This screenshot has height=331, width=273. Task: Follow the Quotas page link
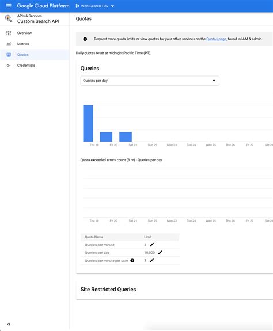[216, 39]
